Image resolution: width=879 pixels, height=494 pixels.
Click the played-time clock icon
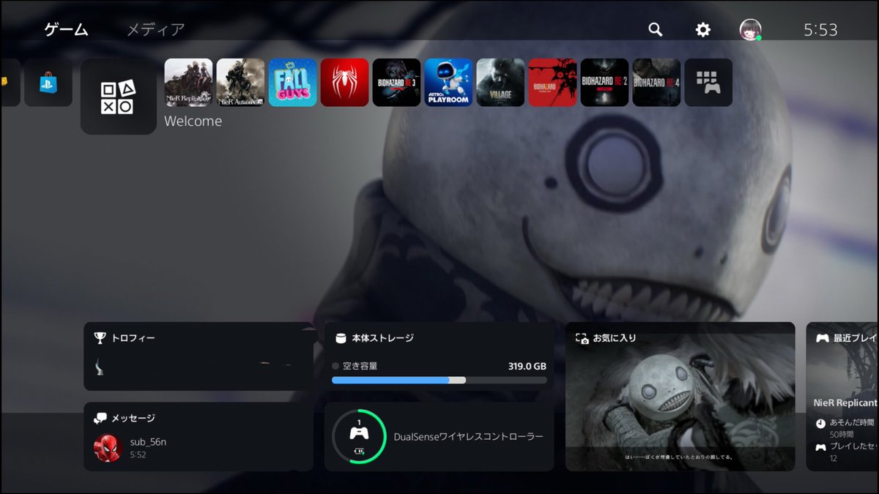pyautogui.click(x=820, y=423)
